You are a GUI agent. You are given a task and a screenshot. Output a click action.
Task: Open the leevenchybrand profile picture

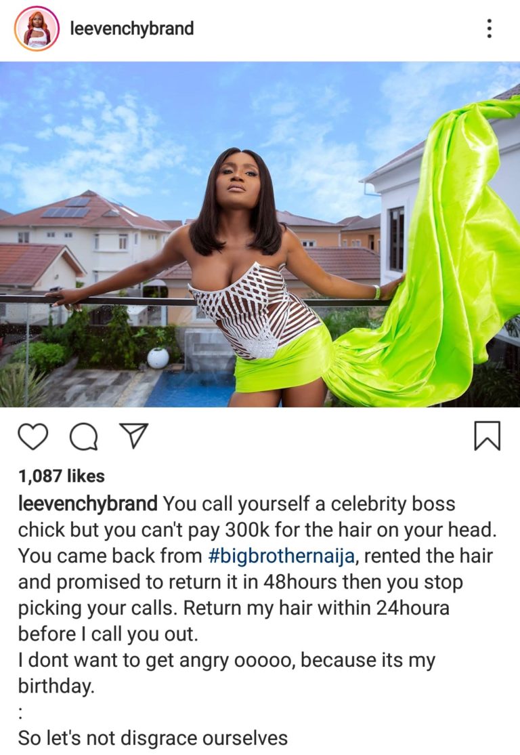point(37,29)
